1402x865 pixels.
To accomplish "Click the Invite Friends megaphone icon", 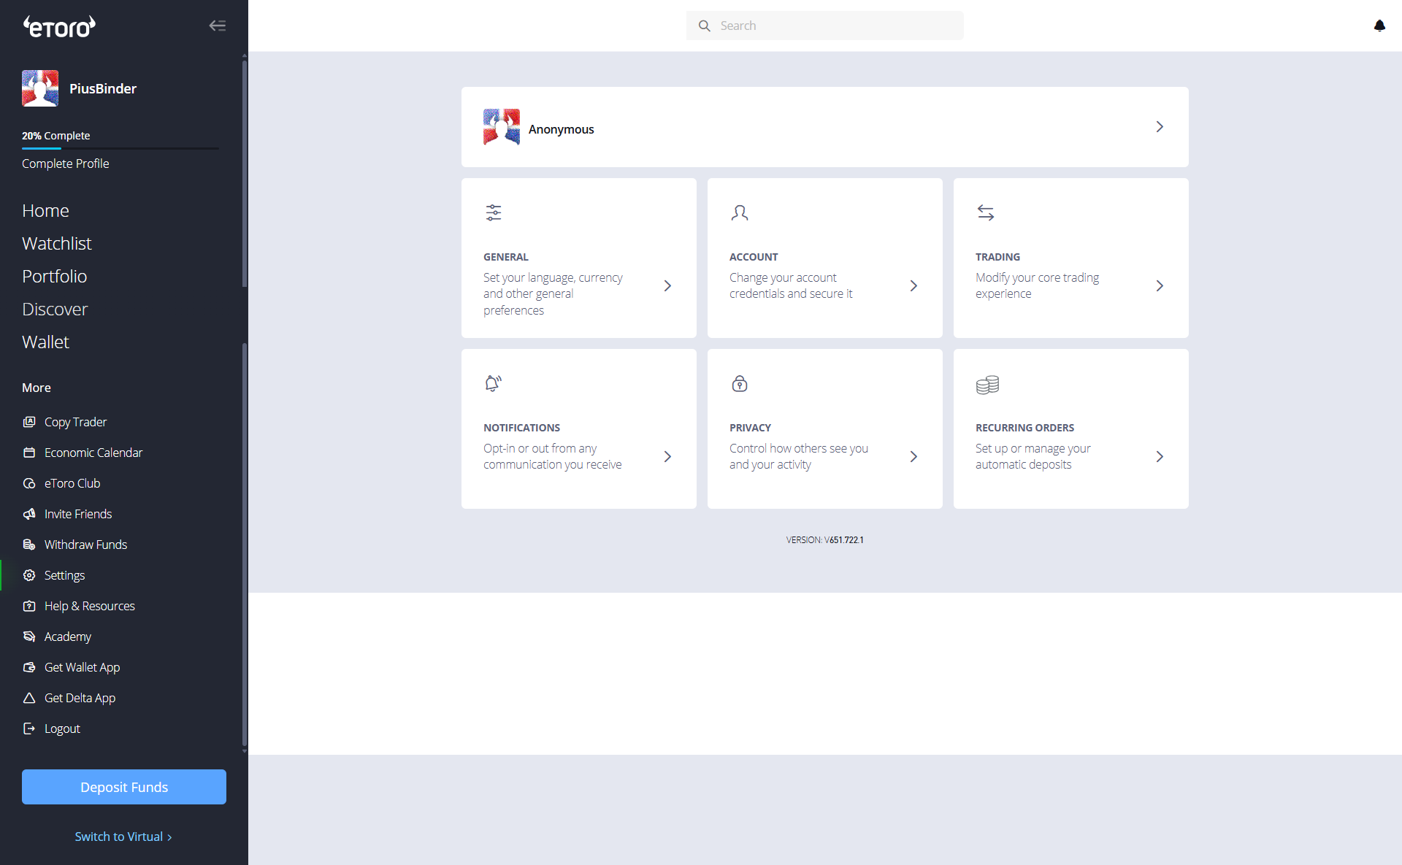I will 29,514.
